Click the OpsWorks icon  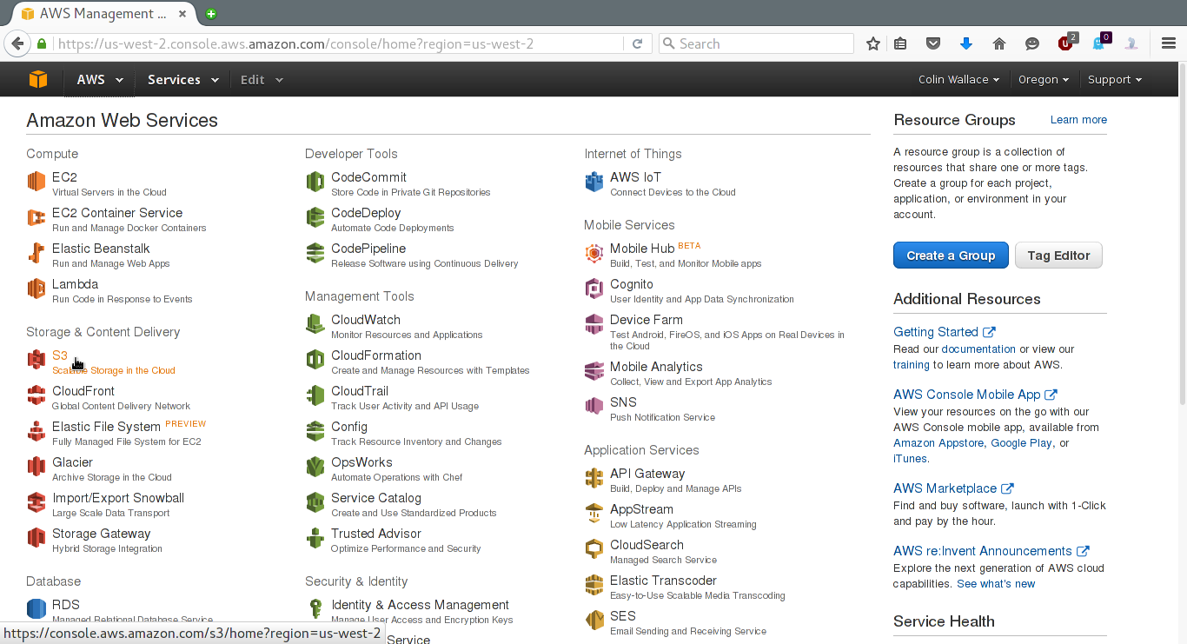click(x=315, y=467)
